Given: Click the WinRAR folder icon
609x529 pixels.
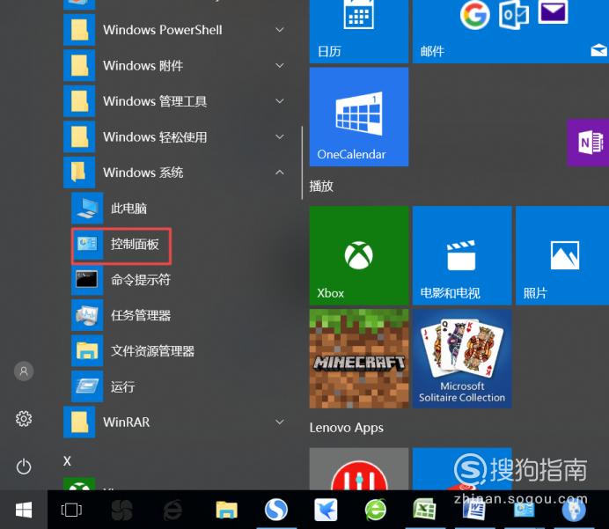Looking at the screenshot, I should tap(79, 422).
